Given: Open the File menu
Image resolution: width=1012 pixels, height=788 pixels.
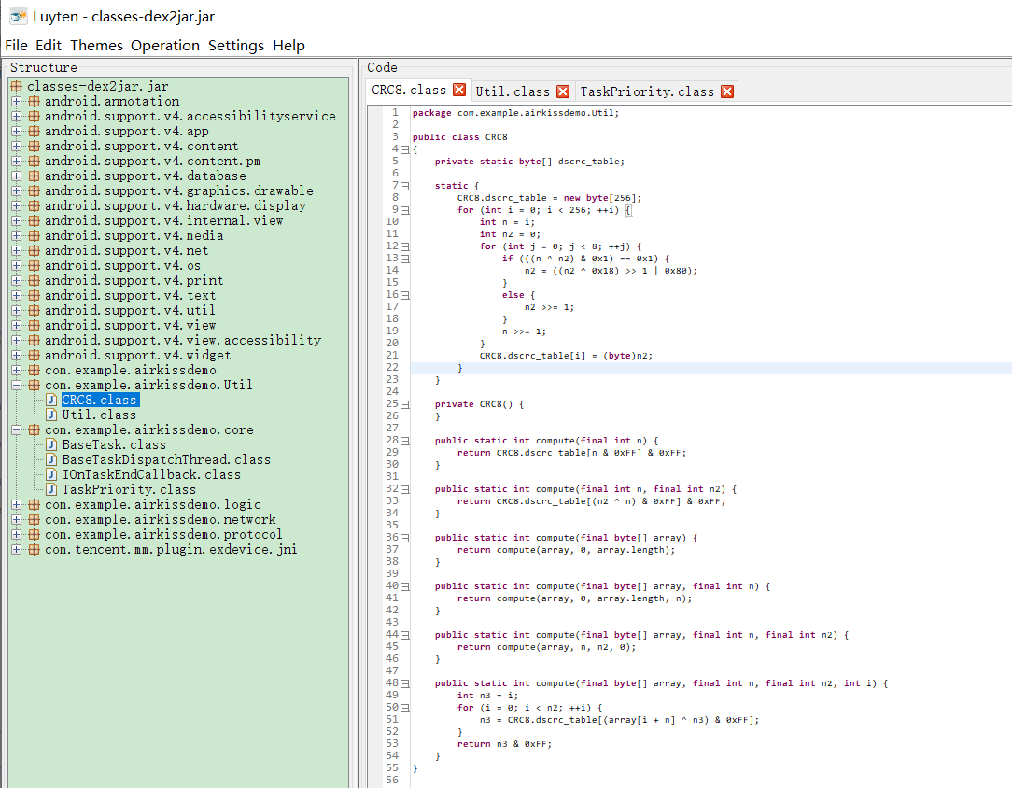Looking at the screenshot, I should pos(16,45).
